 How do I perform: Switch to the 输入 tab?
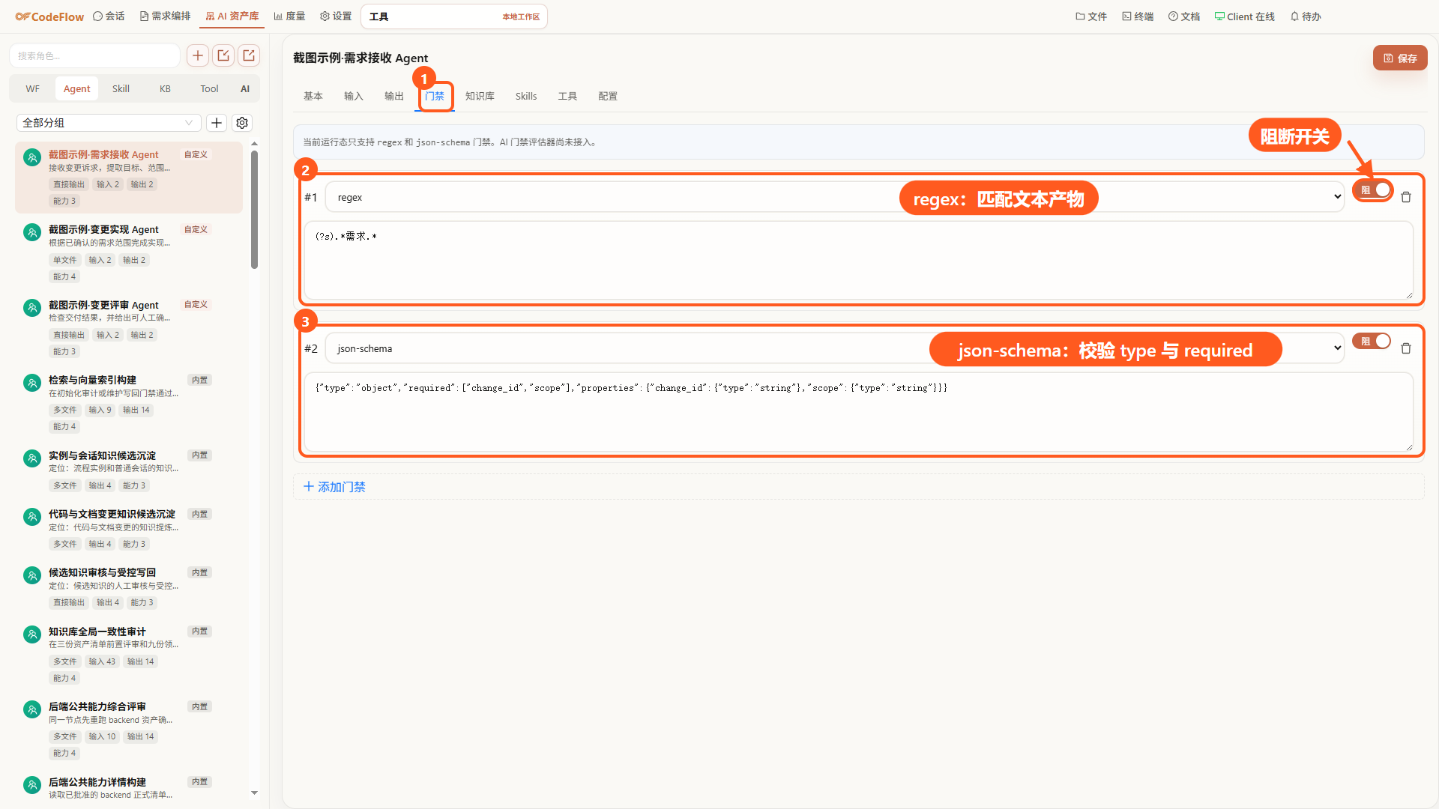(x=354, y=96)
